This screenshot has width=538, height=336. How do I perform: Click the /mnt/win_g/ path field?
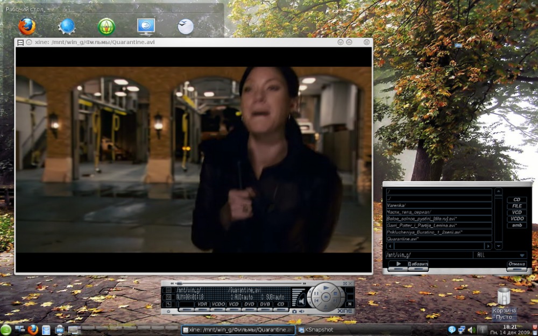429,255
